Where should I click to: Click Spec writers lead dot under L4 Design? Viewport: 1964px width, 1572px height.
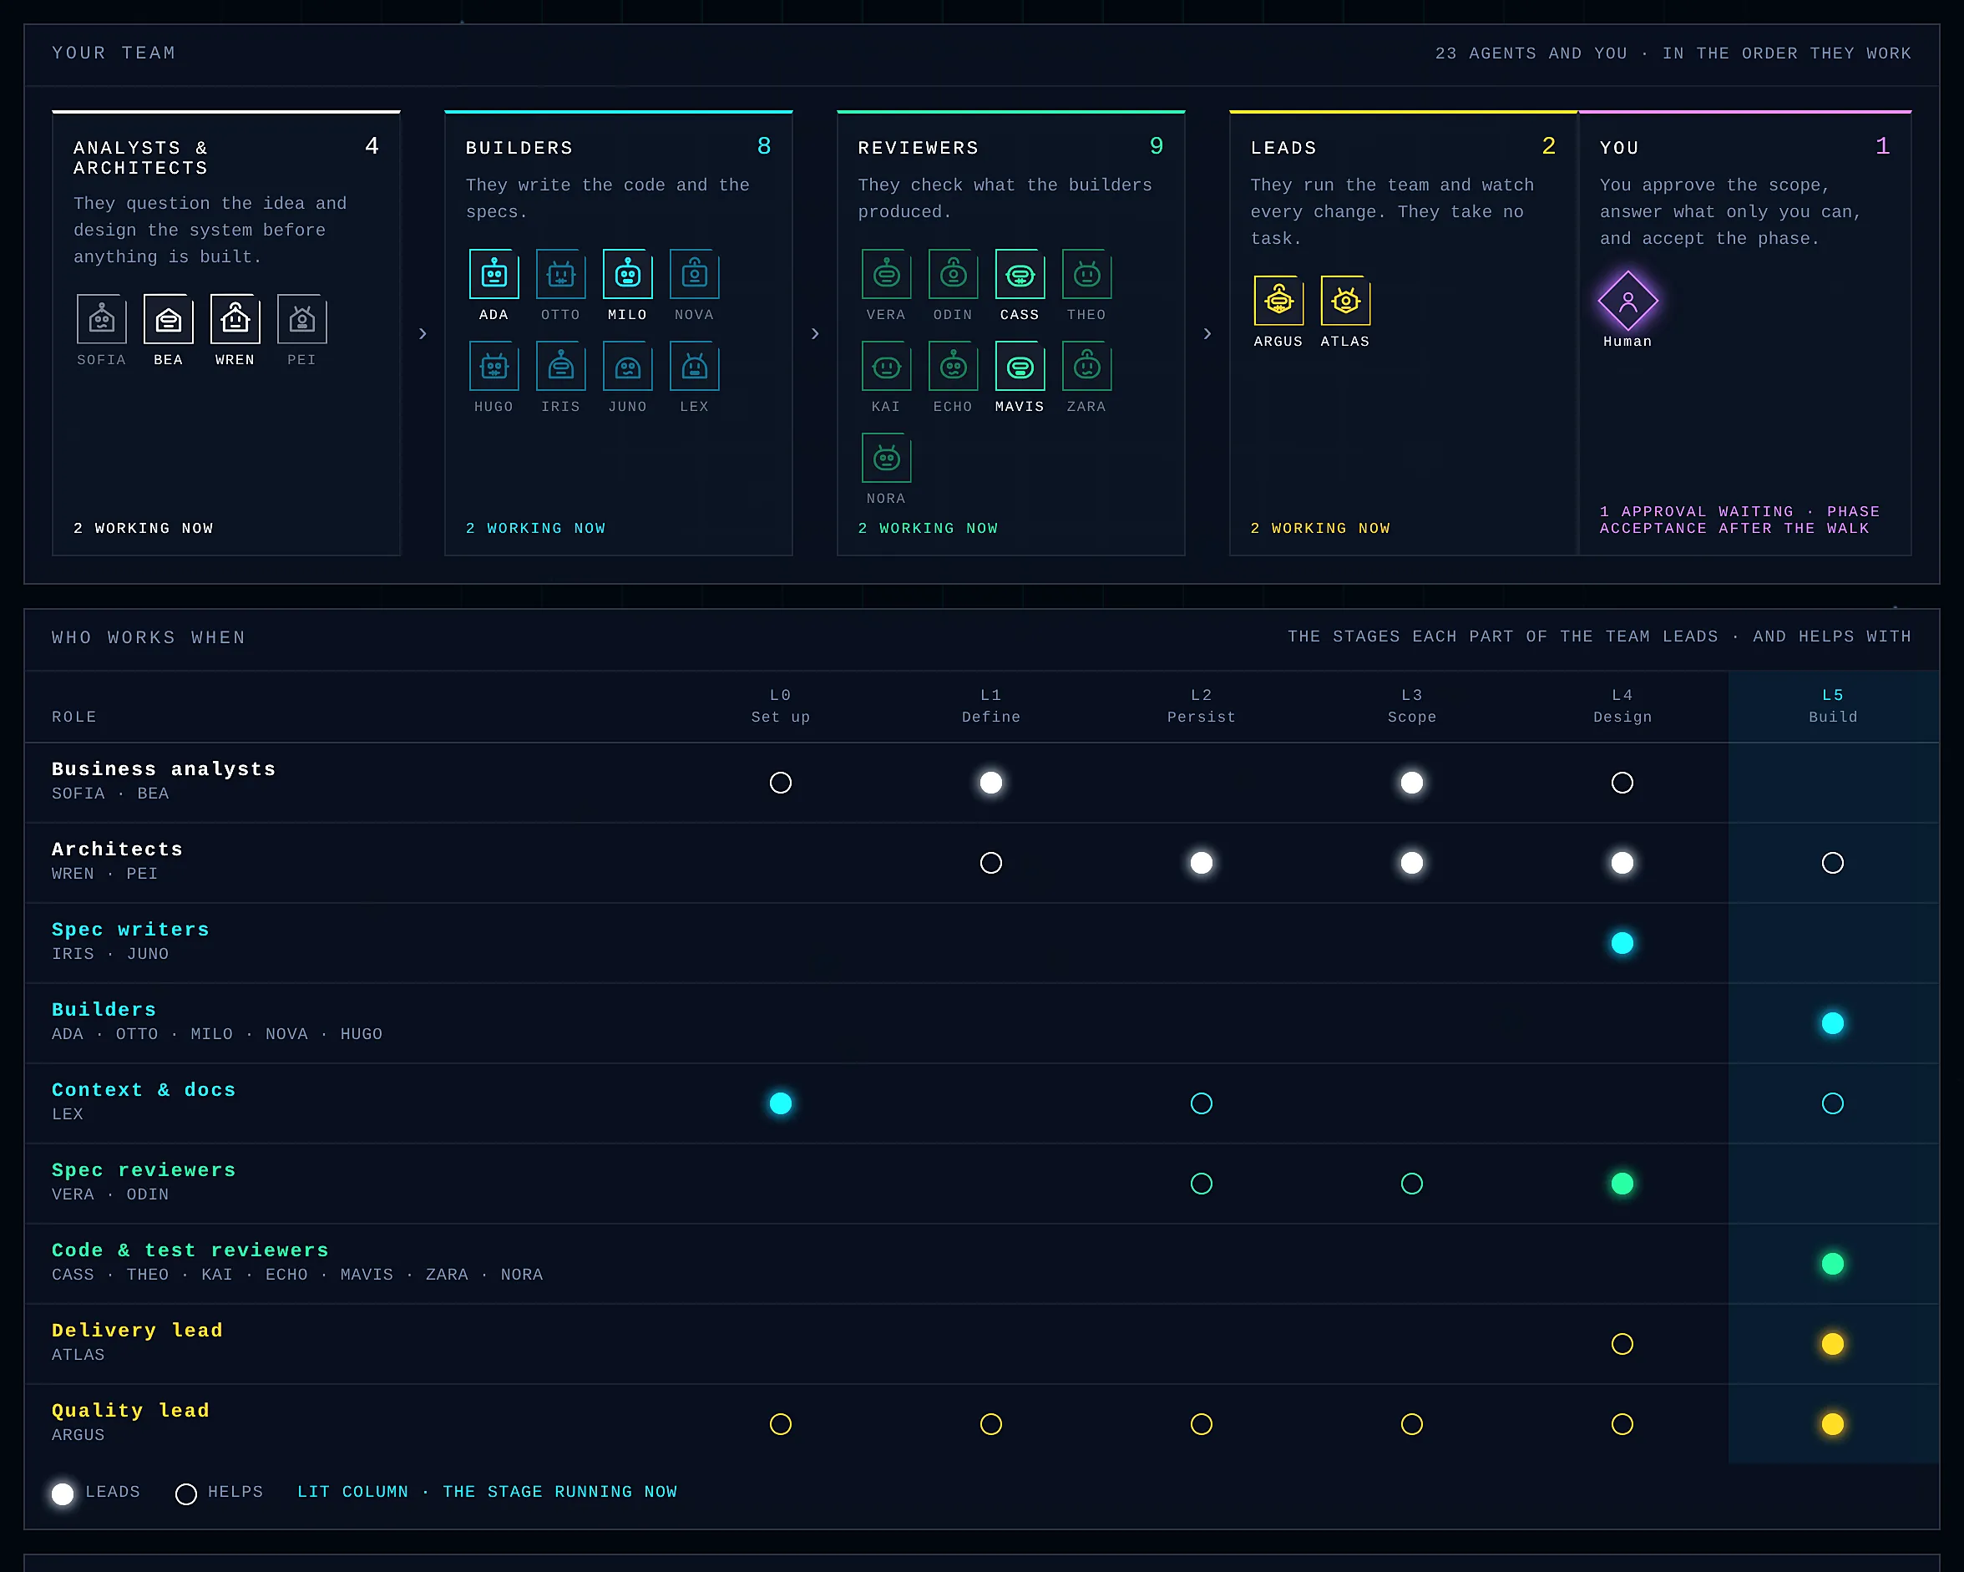[x=1622, y=943]
